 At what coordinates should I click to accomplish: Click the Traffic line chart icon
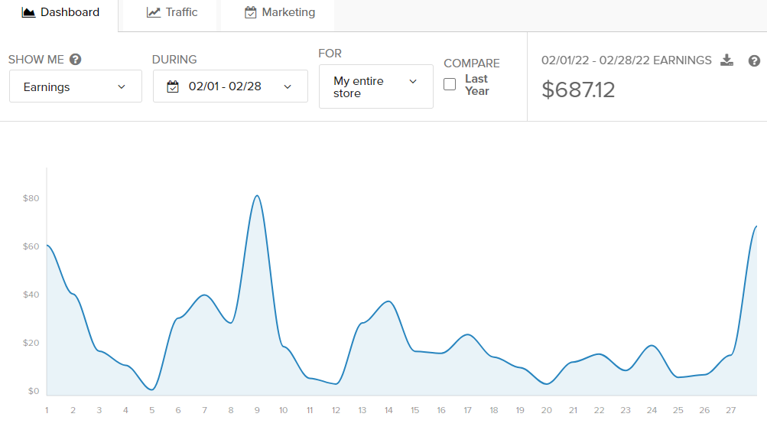click(154, 12)
